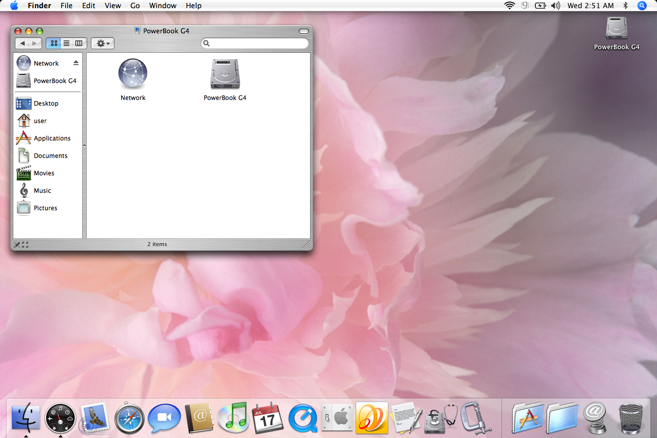Go back in the Finder window

click(x=23, y=44)
